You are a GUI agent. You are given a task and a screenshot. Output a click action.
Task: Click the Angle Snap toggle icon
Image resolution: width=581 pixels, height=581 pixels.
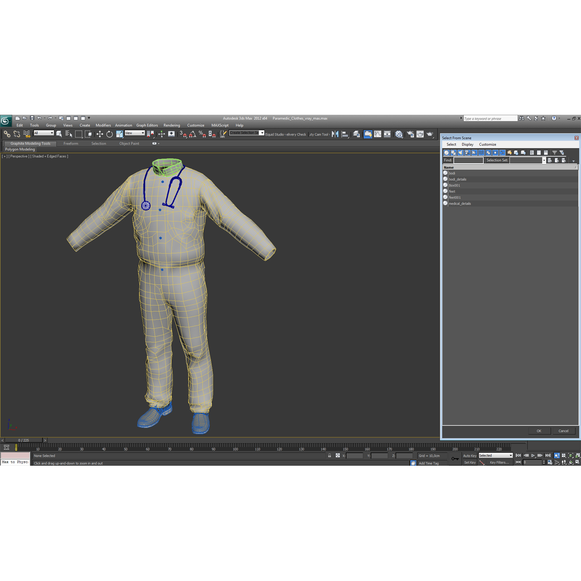point(194,135)
